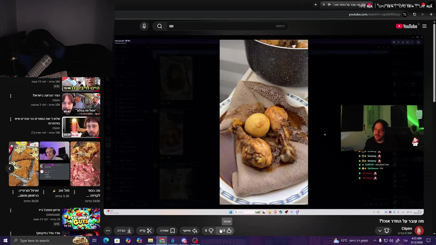Open the Microsoft 365 taskbar app

point(139,241)
